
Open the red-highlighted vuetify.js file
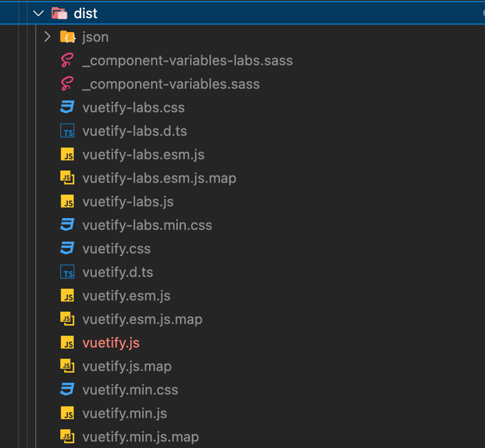(x=111, y=343)
